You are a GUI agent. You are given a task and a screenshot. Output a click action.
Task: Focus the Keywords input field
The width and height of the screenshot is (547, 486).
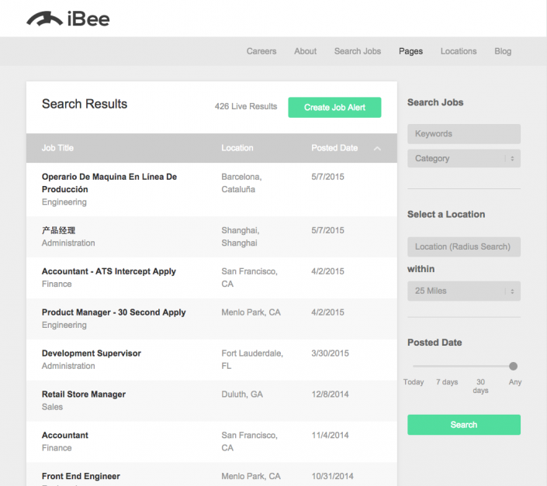tap(463, 133)
